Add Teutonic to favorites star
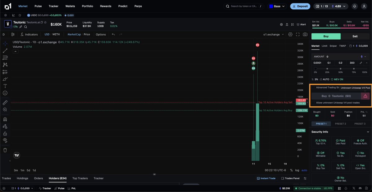Screen dimensions: 372x192 [x=45, y=22]
